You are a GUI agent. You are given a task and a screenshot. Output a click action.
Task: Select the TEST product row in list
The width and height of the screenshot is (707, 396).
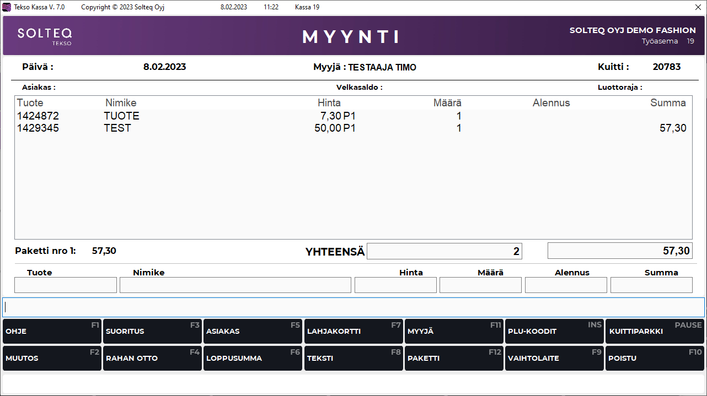click(117, 128)
